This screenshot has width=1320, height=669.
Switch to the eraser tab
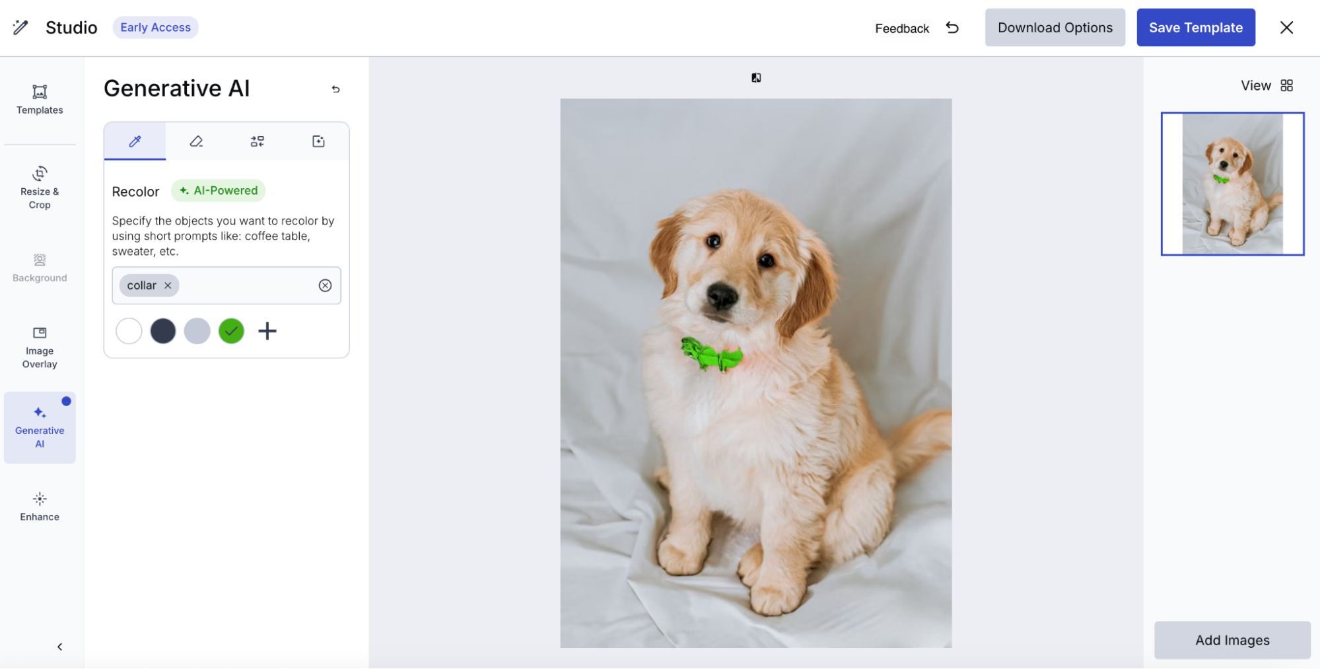pos(196,141)
